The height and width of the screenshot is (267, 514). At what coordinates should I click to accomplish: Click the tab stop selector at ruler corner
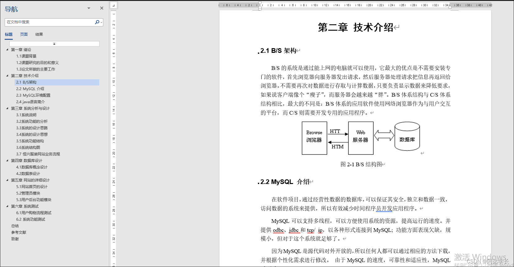click(114, 5)
